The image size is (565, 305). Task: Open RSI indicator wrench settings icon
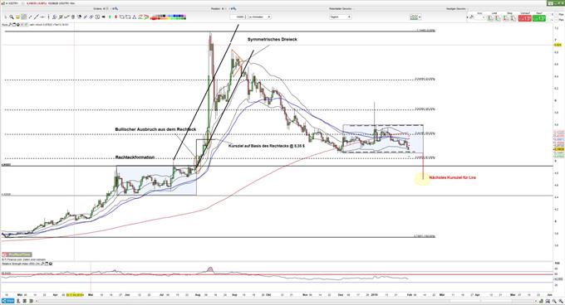[42, 264]
